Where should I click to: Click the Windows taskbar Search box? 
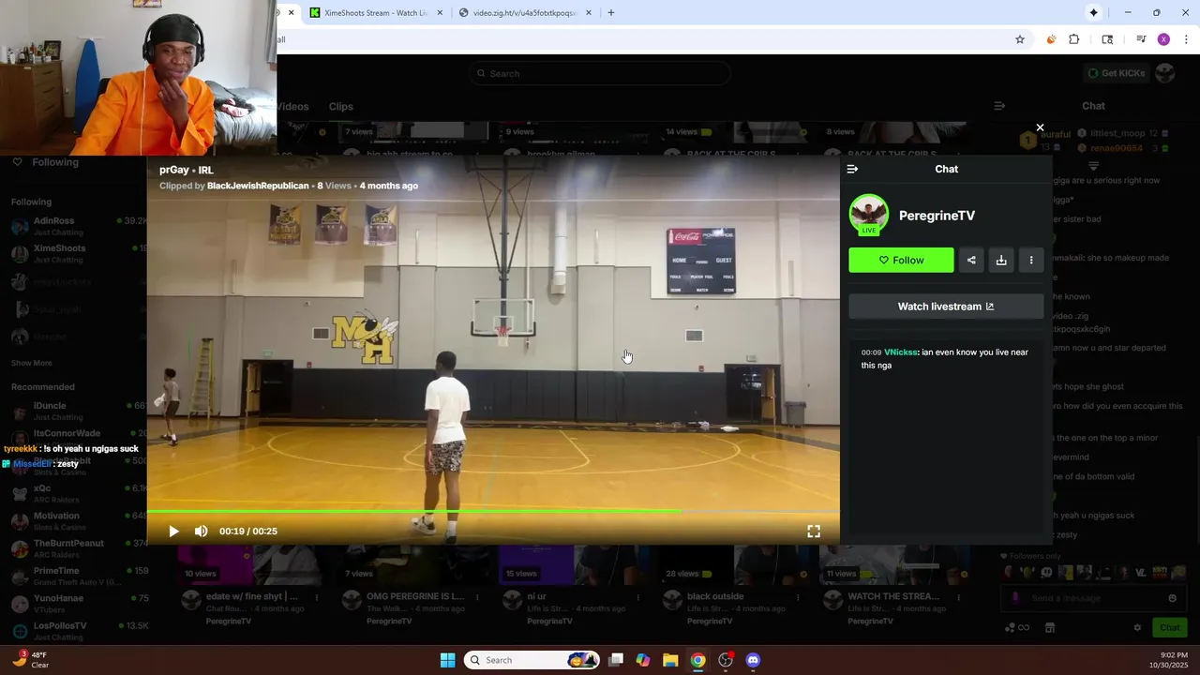pos(532,660)
